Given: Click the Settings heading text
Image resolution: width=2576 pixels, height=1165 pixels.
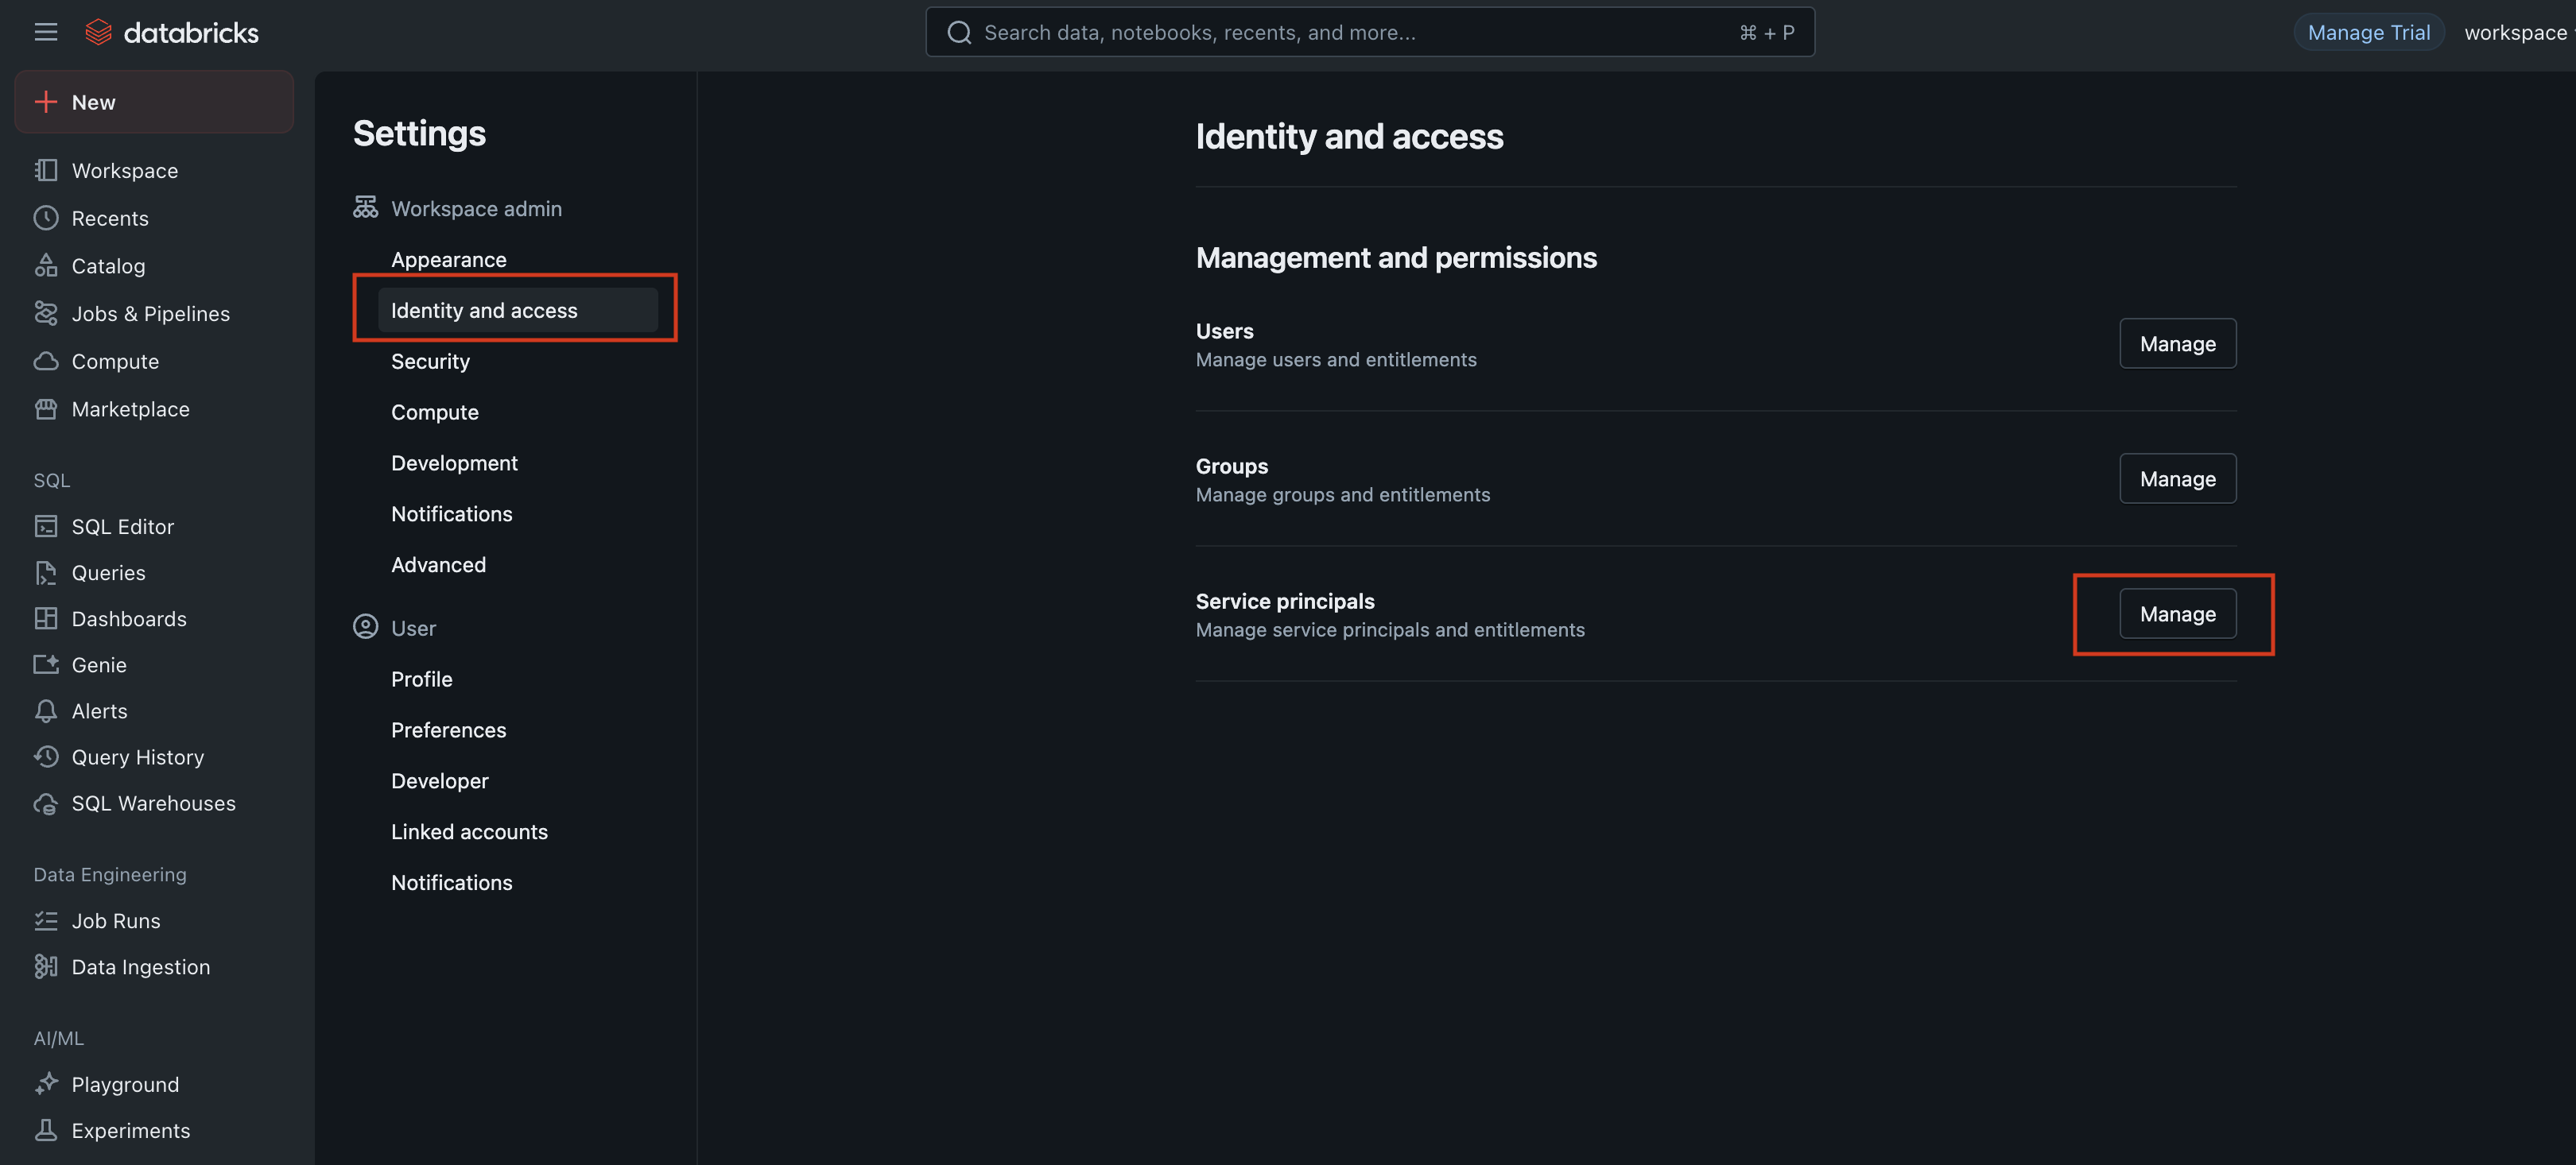Looking at the screenshot, I should click(x=419, y=133).
